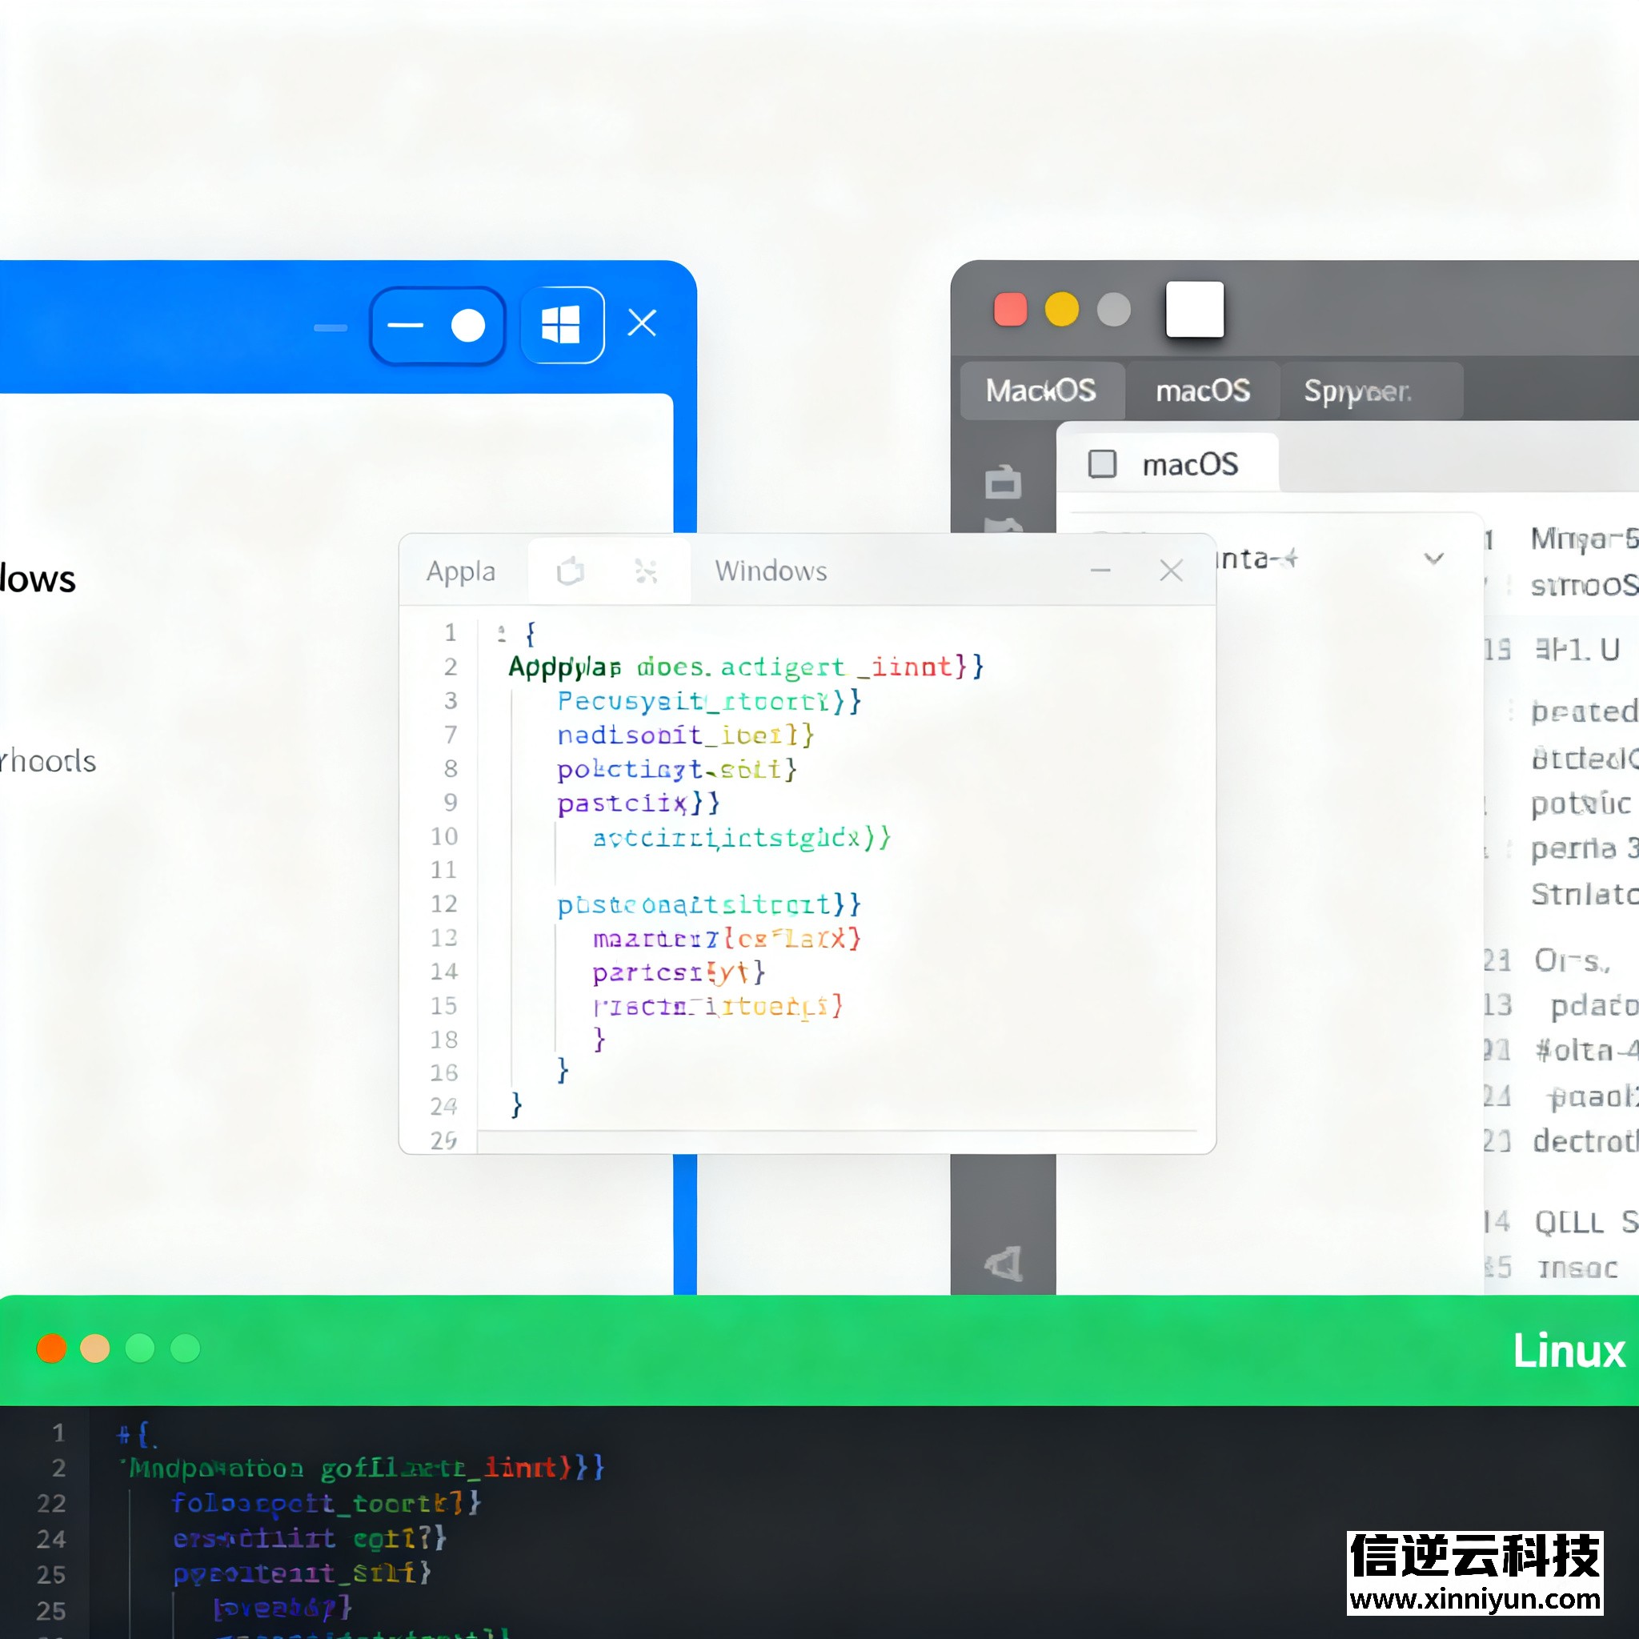Screen dimensions: 1639x1639
Task: Click the megaphone icon at sidebar bottom
Action: [x=1004, y=1264]
